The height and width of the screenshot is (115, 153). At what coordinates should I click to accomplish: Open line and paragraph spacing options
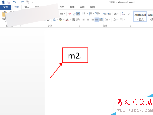[x=107, y=20]
